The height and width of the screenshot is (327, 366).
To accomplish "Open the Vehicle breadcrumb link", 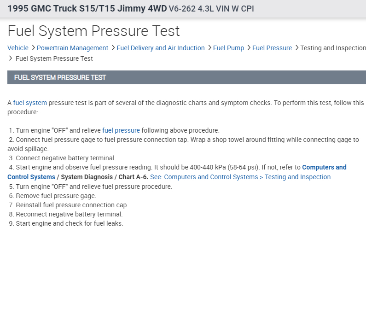I will click(18, 48).
